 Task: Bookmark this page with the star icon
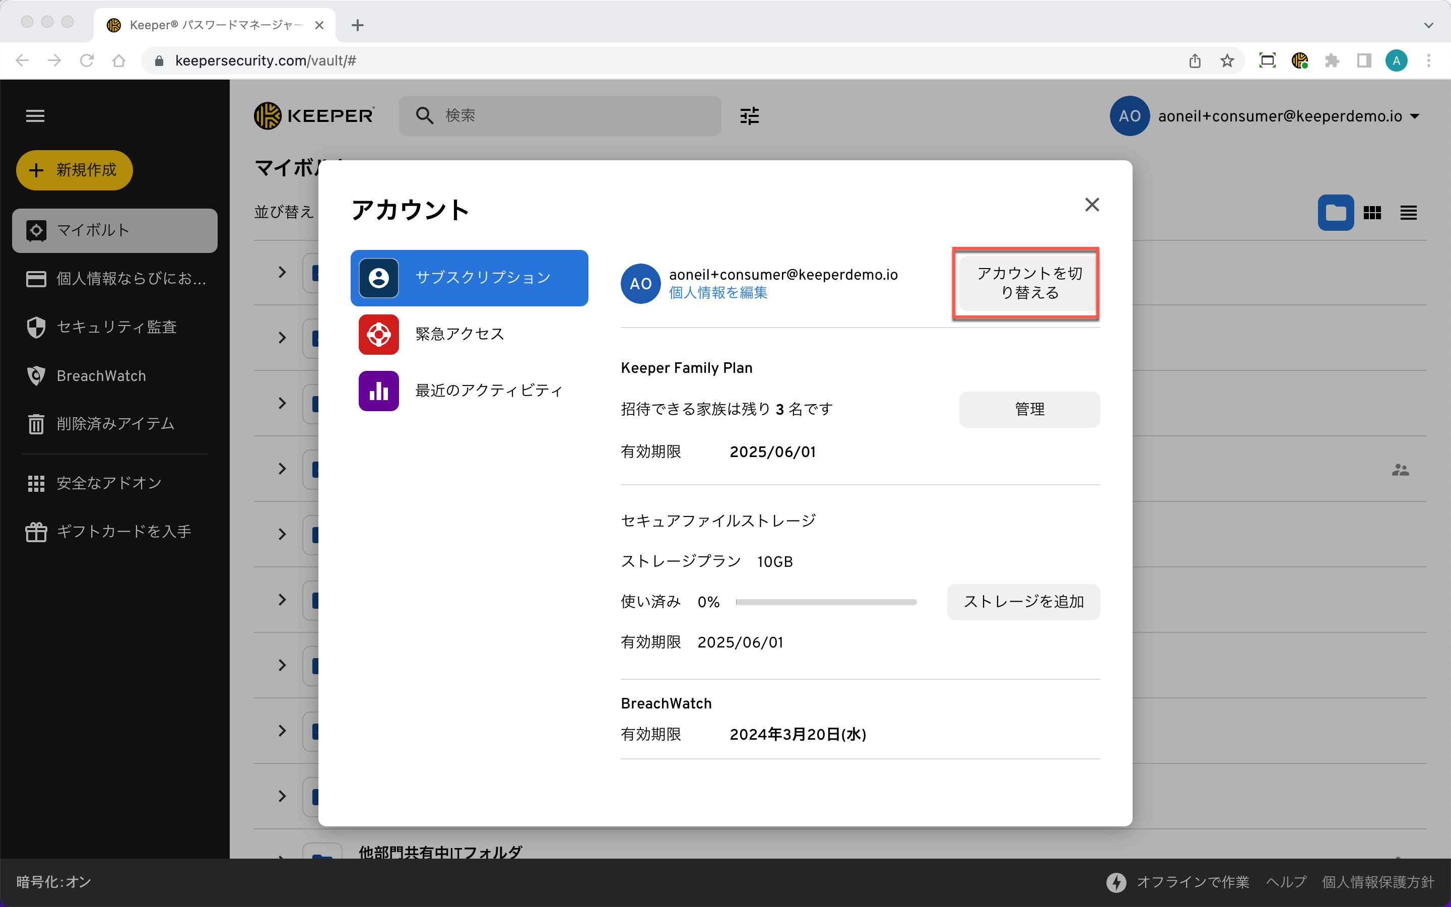(x=1227, y=60)
